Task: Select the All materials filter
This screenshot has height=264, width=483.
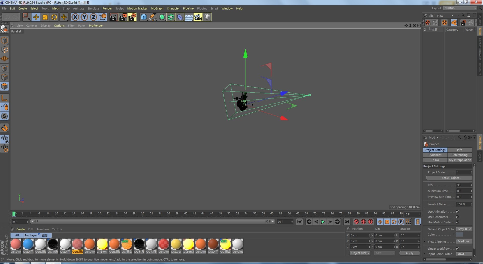Action: [x=17, y=235]
